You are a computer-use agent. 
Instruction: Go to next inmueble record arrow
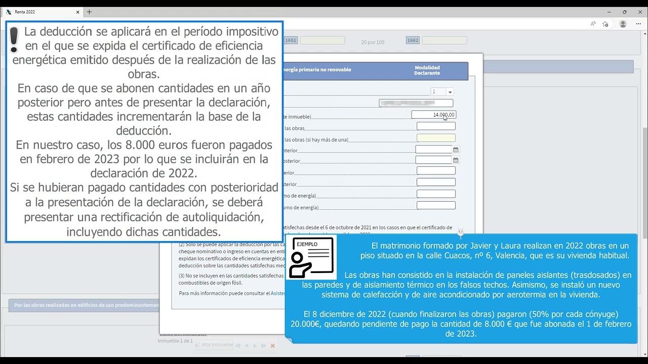click(x=255, y=346)
